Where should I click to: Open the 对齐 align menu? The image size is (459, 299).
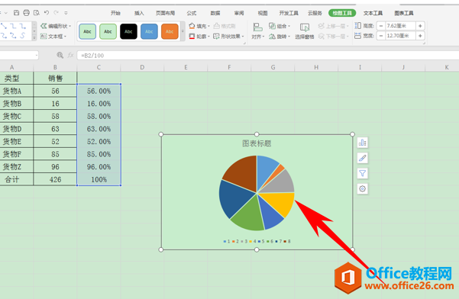pyautogui.click(x=257, y=31)
